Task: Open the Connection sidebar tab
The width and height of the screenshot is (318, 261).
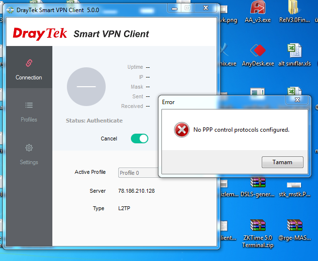Action: tap(29, 69)
